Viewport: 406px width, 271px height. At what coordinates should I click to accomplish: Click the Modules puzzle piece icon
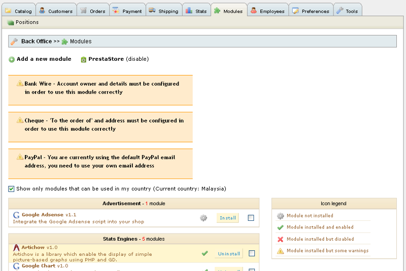point(217,11)
